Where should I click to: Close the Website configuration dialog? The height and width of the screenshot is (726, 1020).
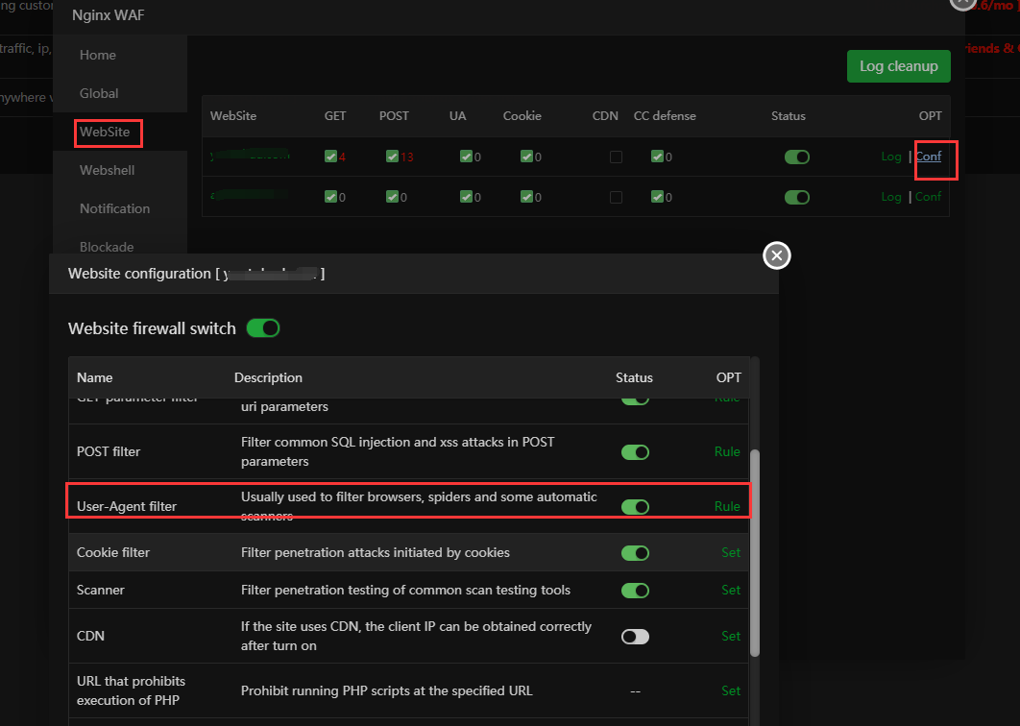777,255
